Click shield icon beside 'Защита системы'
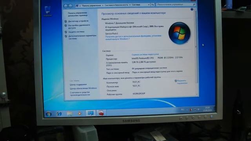Viewport: 251px width, 141px height. (x=66, y=32)
